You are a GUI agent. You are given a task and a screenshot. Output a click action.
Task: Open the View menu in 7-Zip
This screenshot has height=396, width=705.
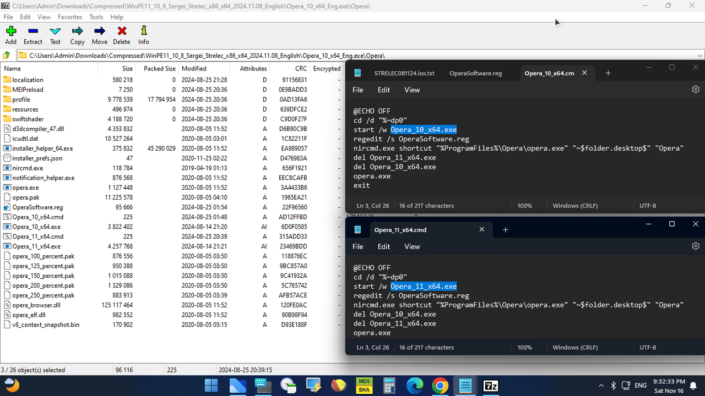click(44, 17)
